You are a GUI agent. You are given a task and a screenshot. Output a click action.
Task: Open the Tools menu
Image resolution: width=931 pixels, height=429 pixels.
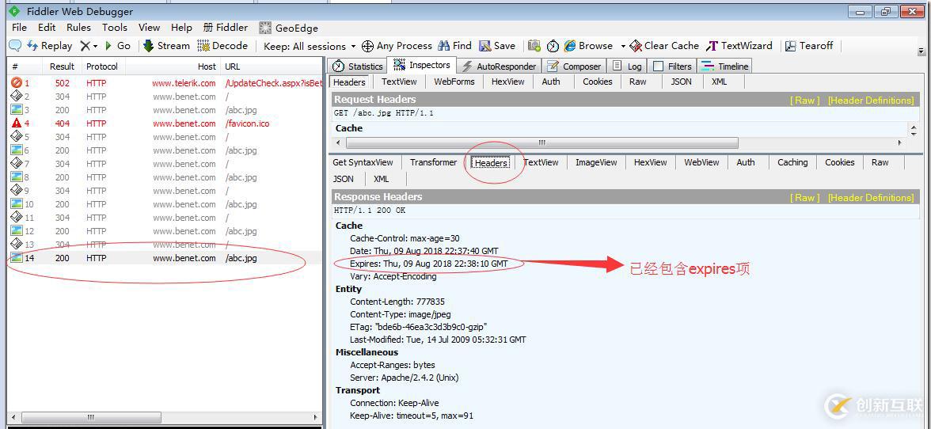point(114,27)
